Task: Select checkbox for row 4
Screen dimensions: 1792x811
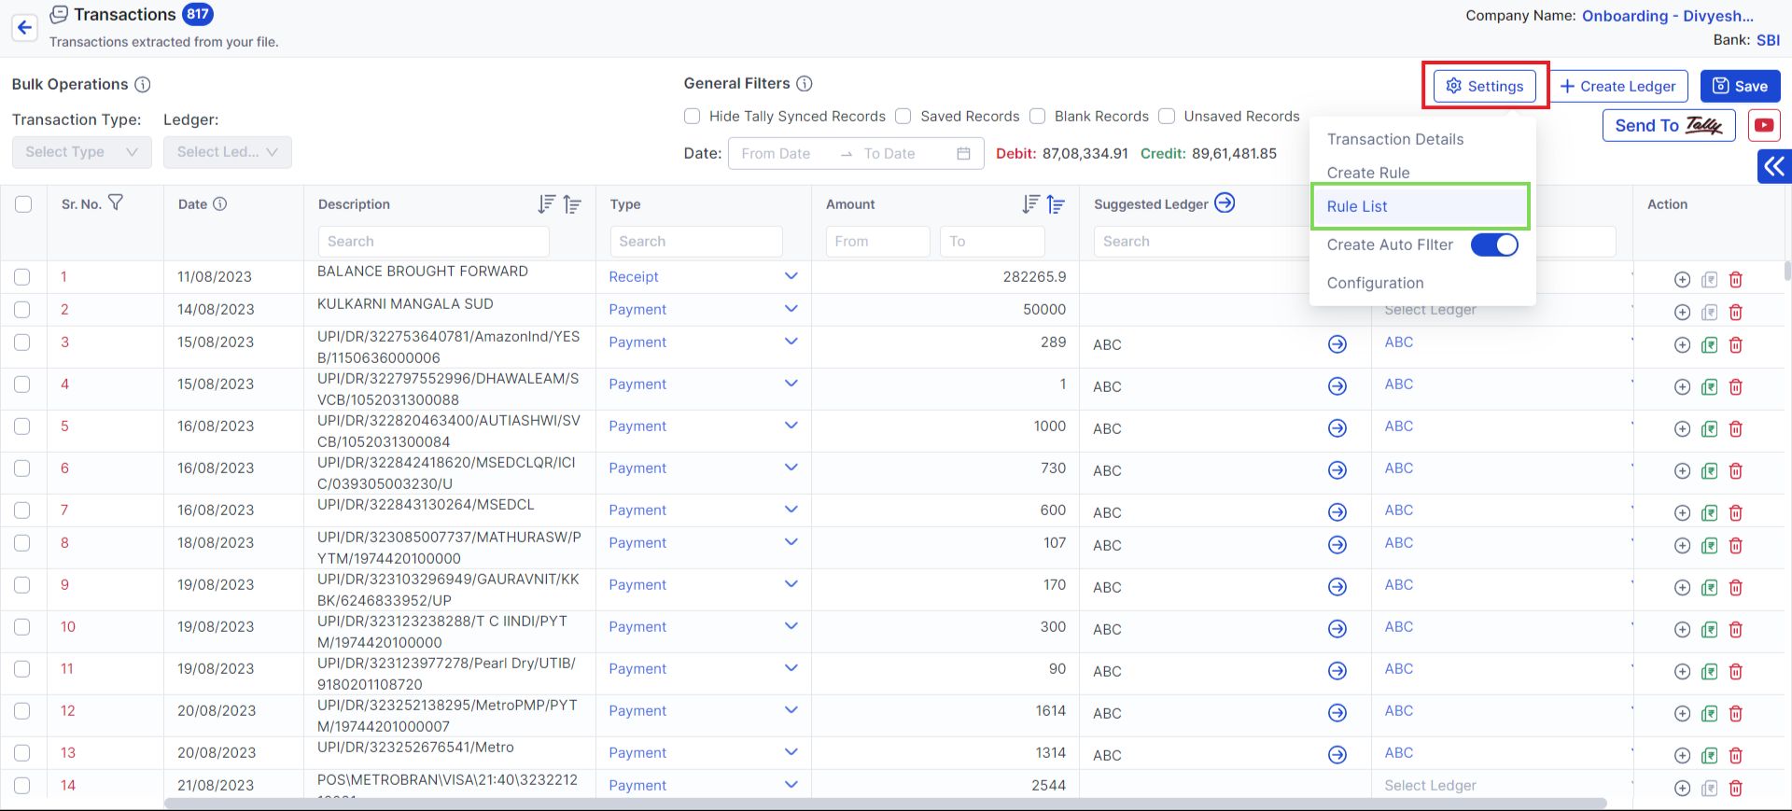Action: click(22, 385)
